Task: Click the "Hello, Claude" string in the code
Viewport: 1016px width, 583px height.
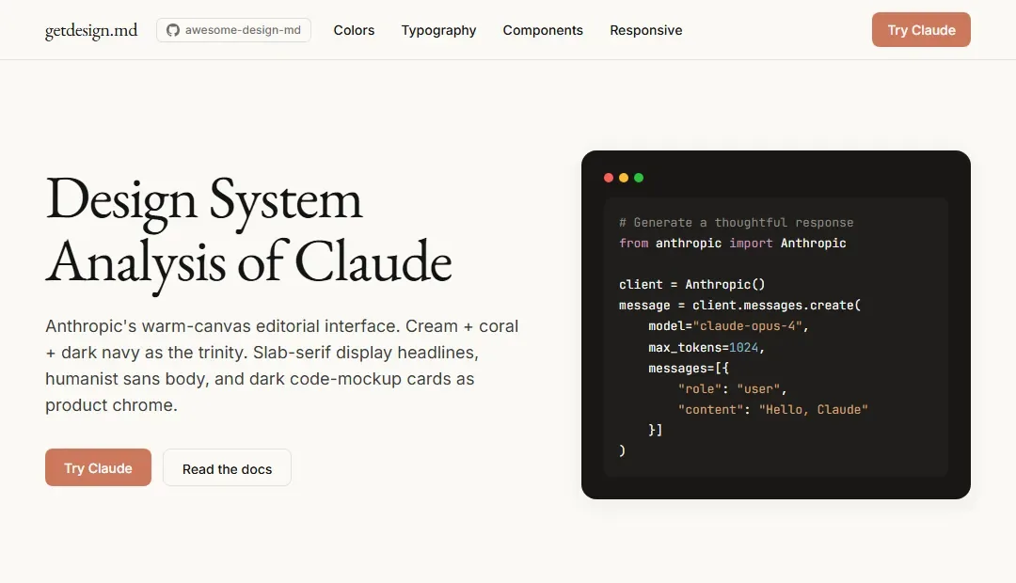Action: (813, 410)
